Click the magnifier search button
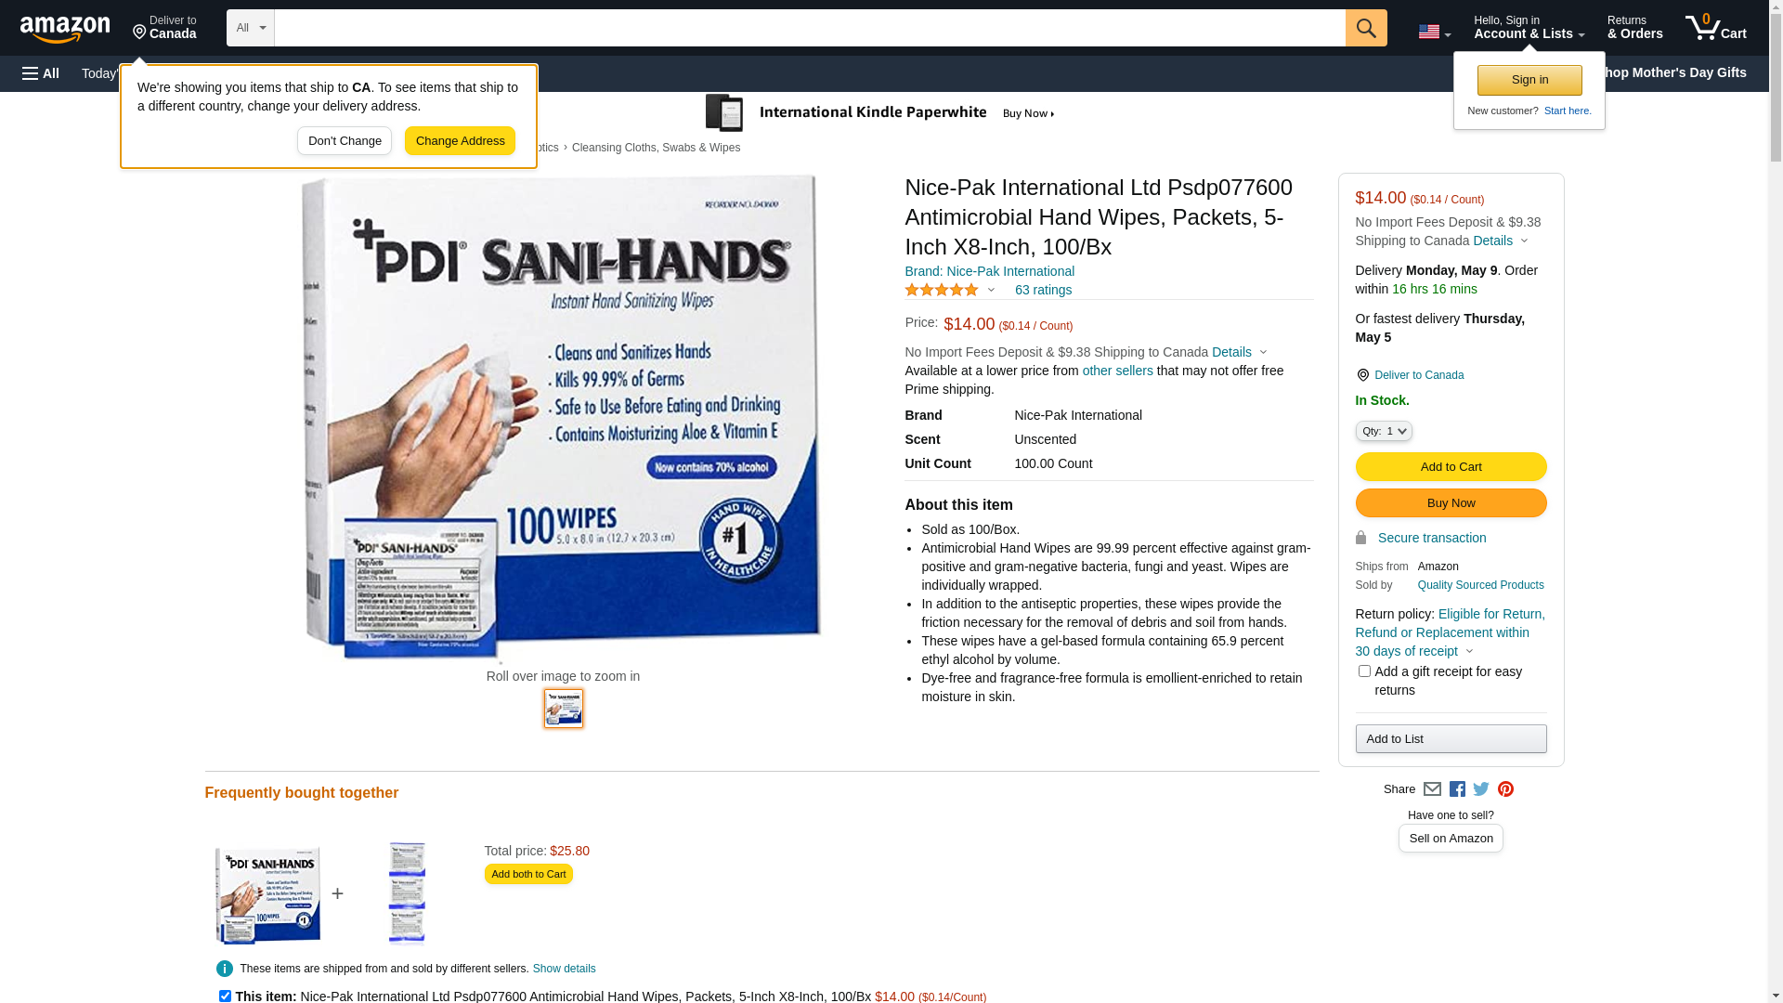 tap(1366, 28)
